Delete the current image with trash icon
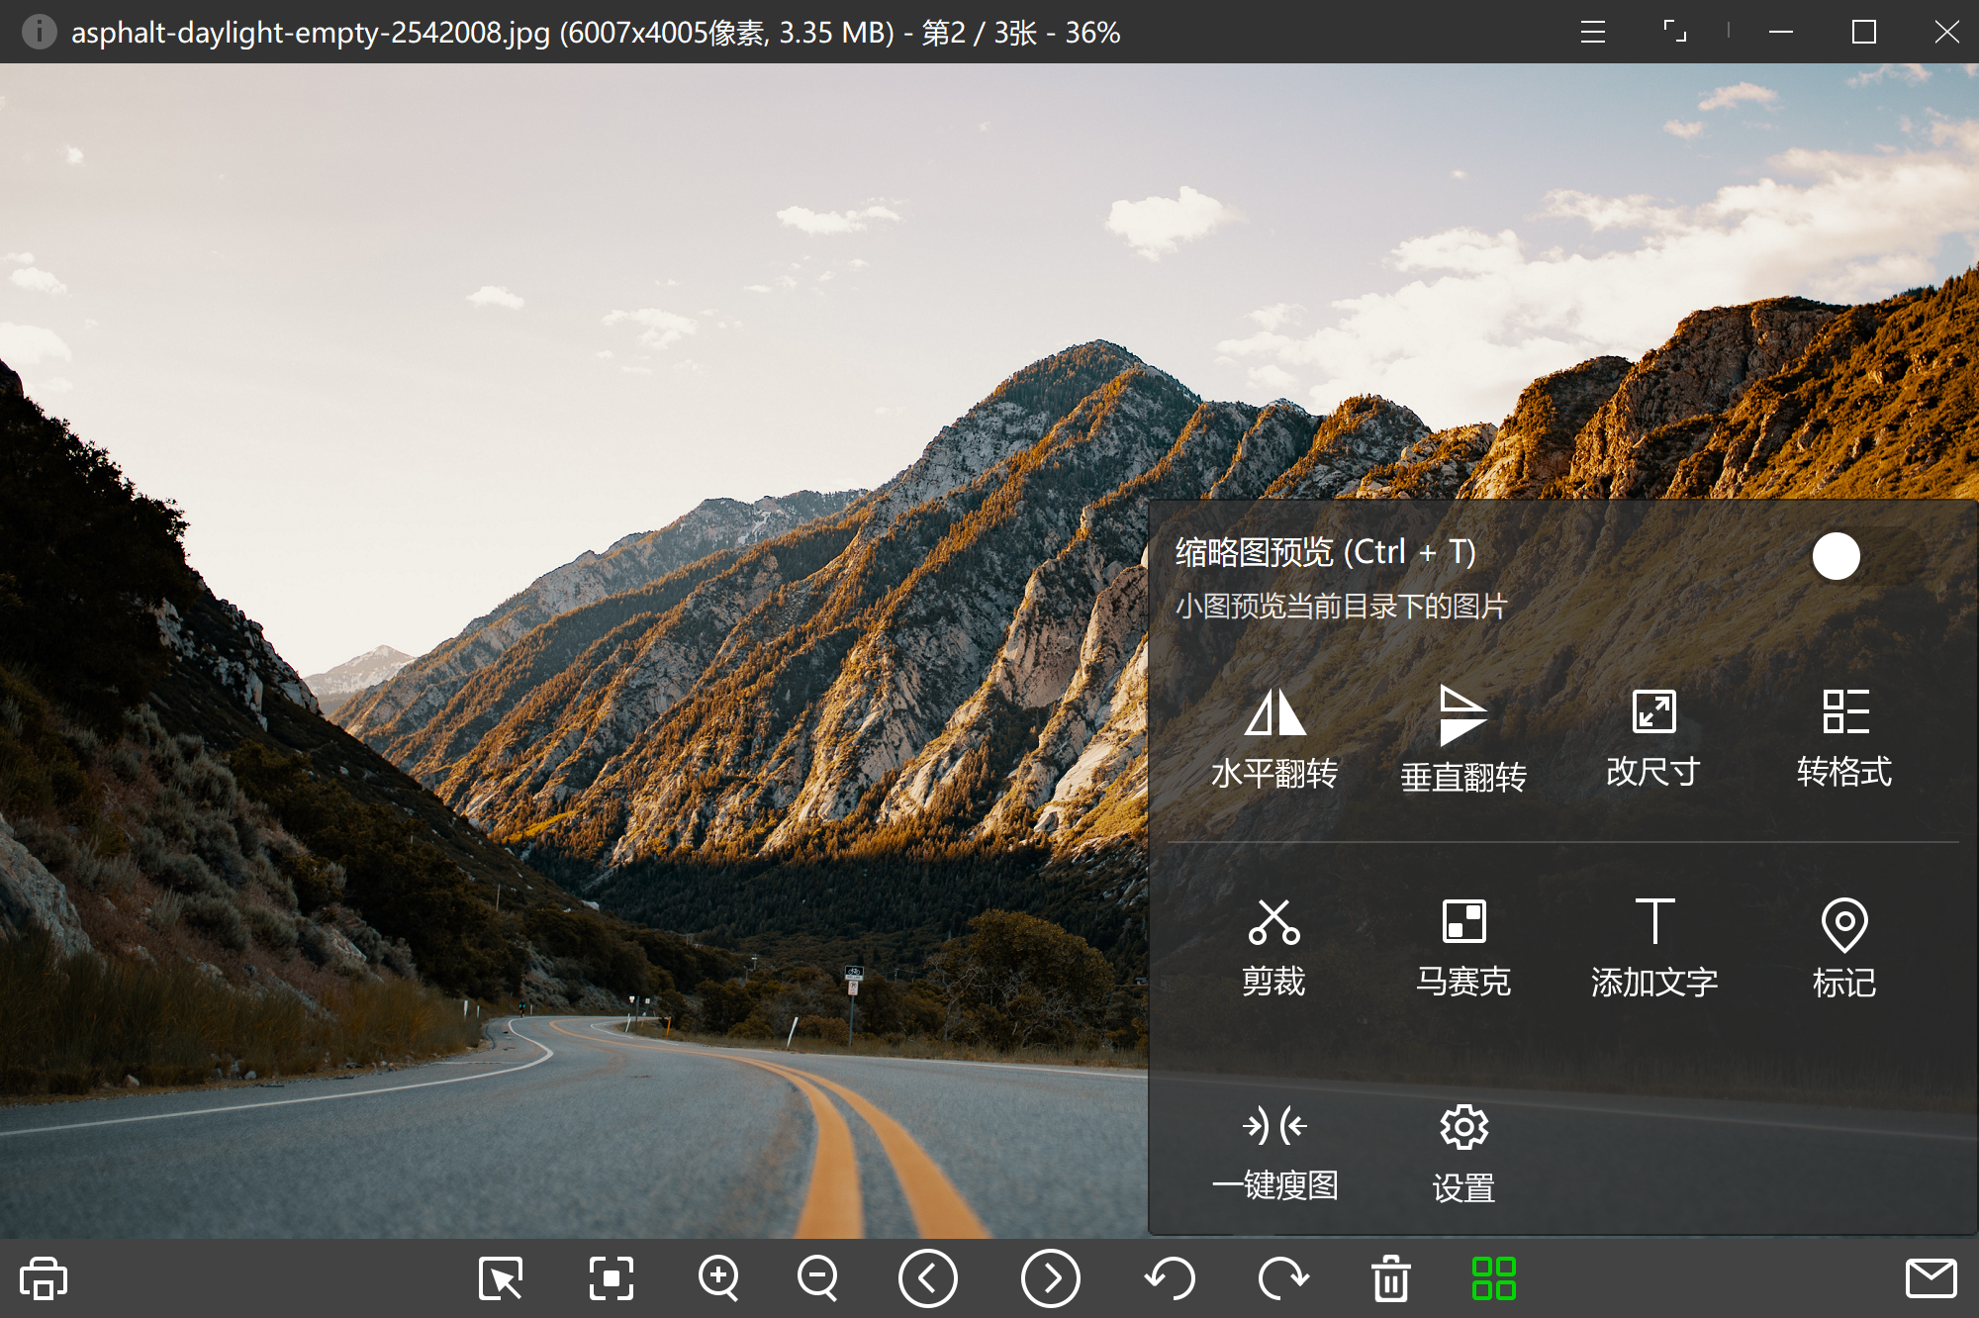Viewport: 1979px width, 1318px height. click(1390, 1278)
